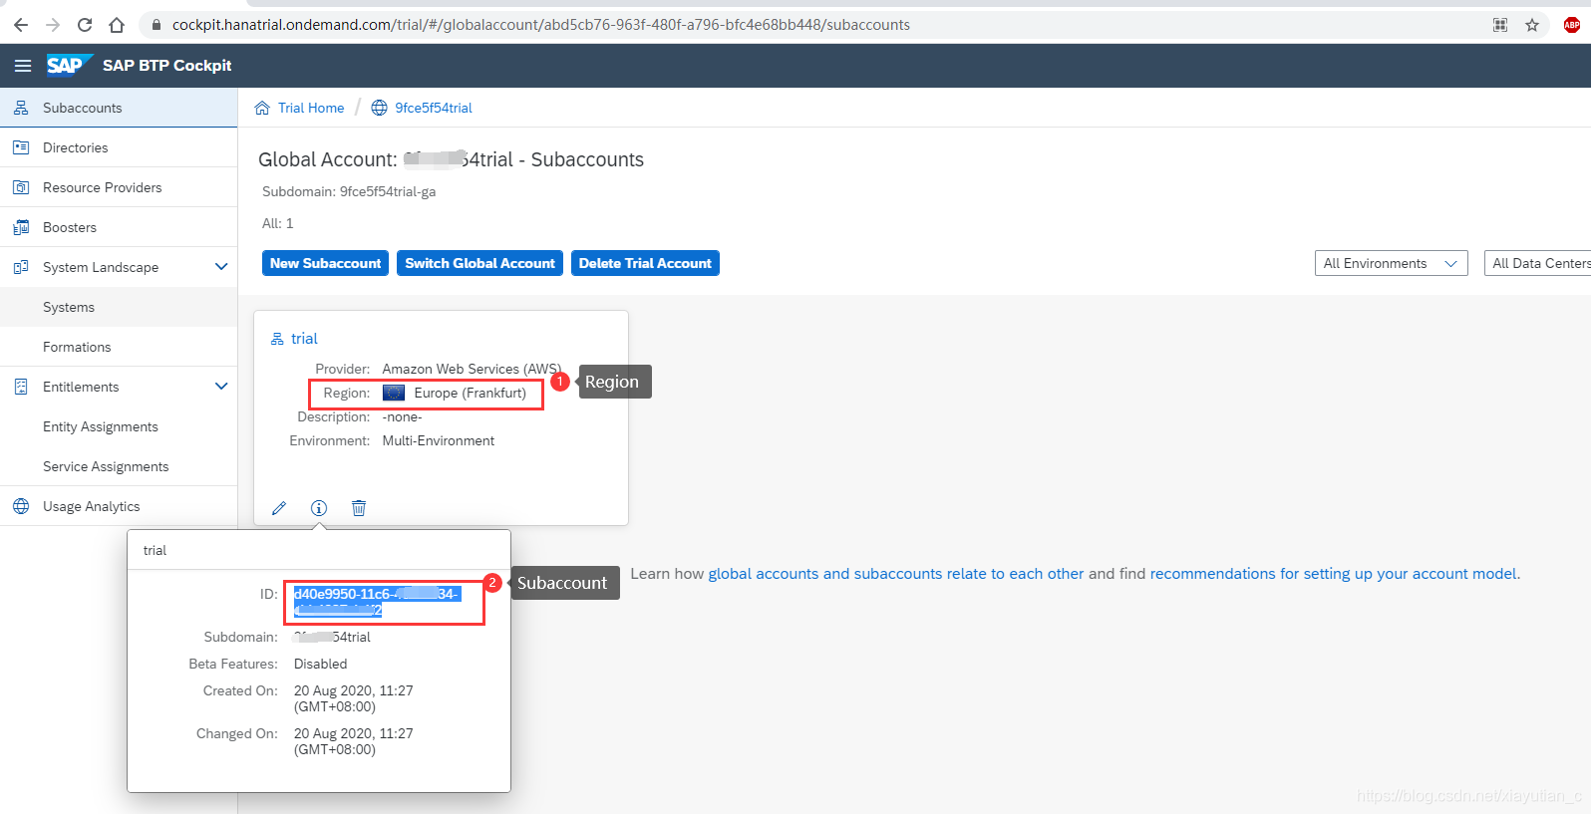Open the All Environments dropdown

(1391, 263)
